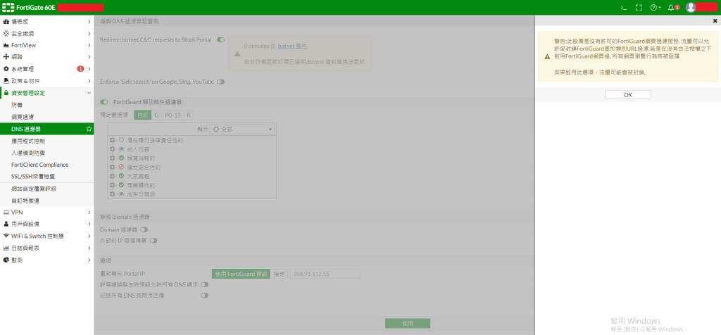
Task: Open the help question-mark menu
Action: (656, 7)
